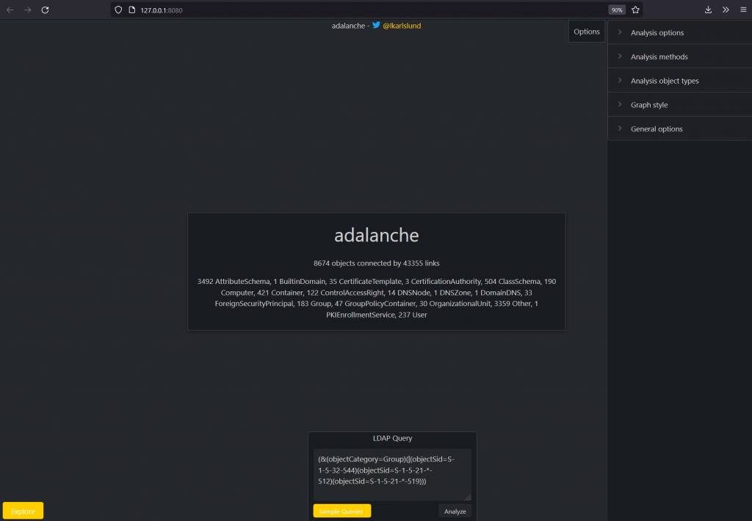752x521 pixels.
Task: Reload the page with refresh icon
Action: tap(45, 10)
